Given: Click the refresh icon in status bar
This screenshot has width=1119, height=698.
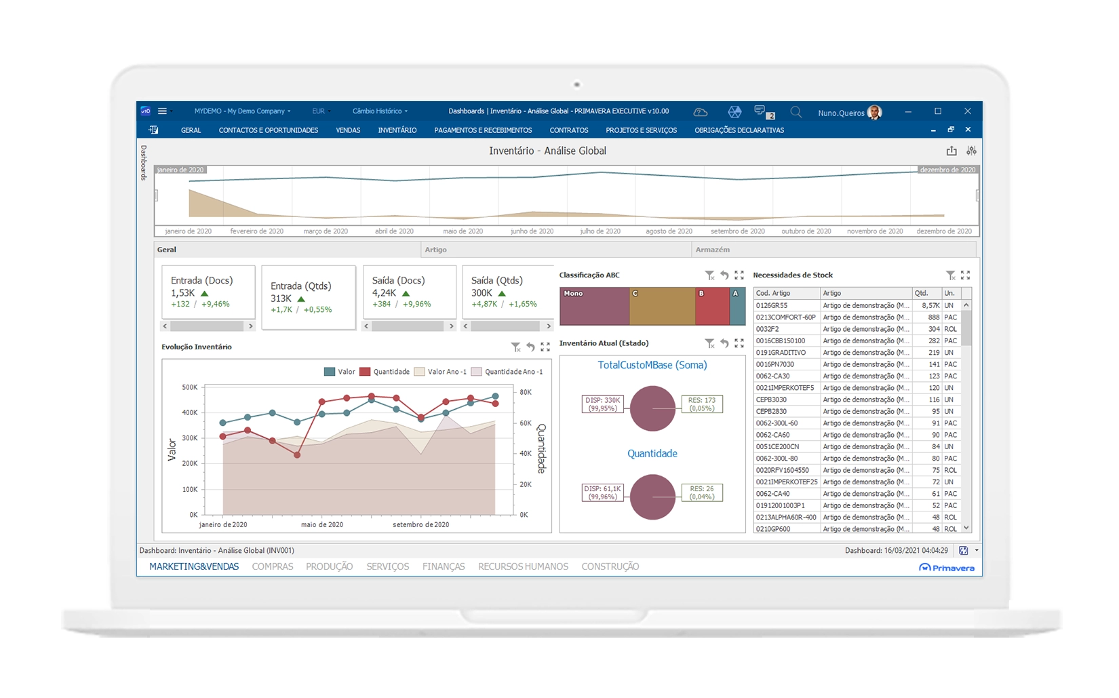Looking at the screenshot, I should (963, 551).
